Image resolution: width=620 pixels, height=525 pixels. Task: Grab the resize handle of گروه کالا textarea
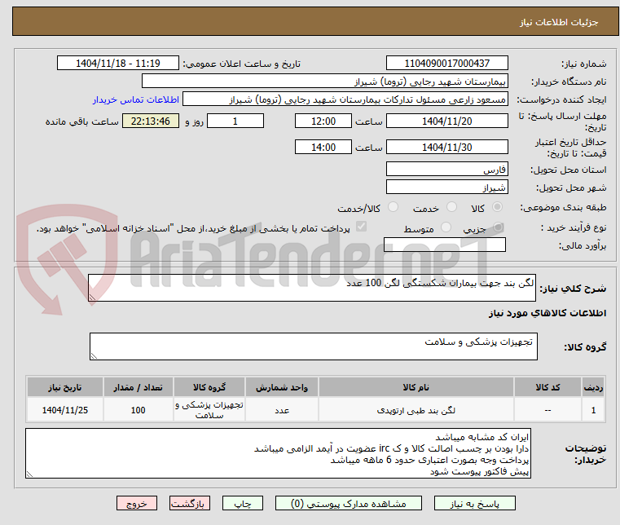pos(94,356)
